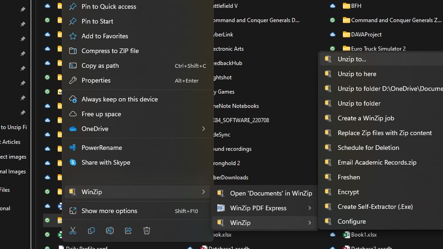The image size is (443, 249).
Task: Choose Pin to Start
Action: [138, 21]
